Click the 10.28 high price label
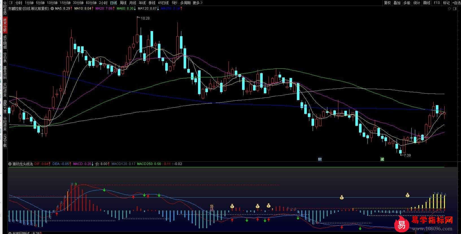 145,18
